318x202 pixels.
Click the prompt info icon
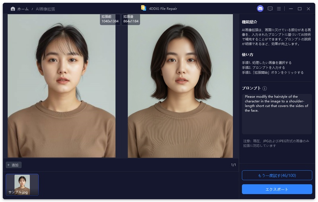[265, 88]
